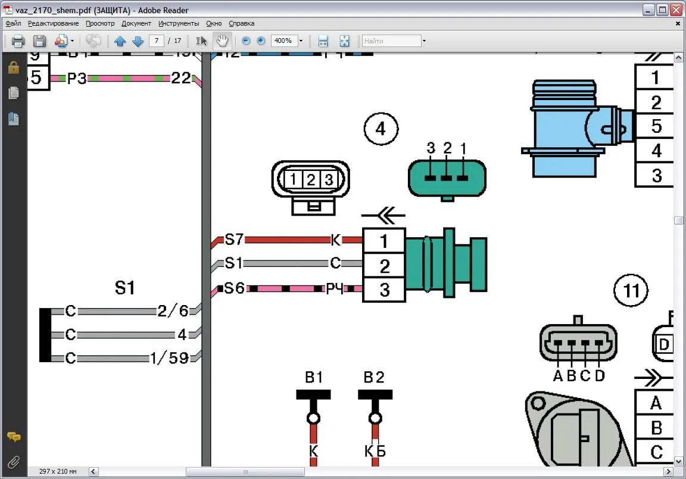Go to previous page with up arrow
Image resolution: width=686 pixels, height=479 pixels.
click(120, 41)
